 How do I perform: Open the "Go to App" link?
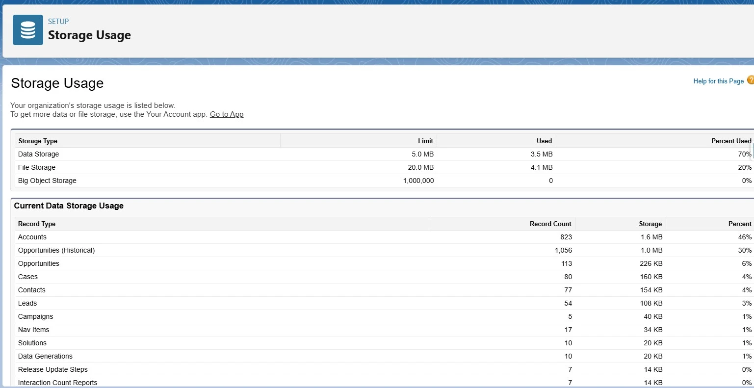point(226,114)
